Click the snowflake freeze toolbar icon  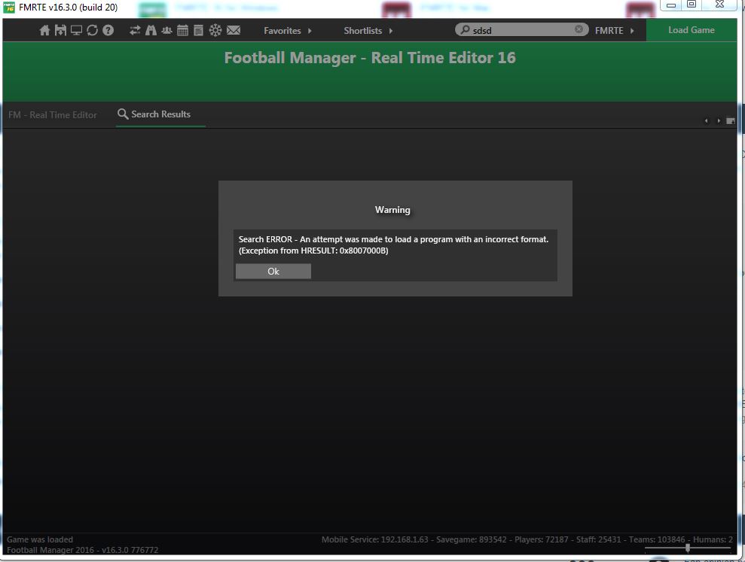[x=215, y=30]
